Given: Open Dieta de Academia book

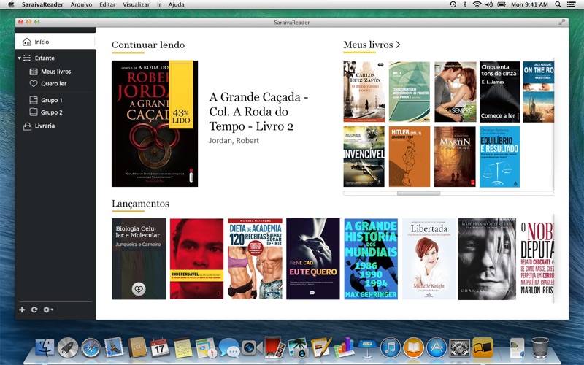Looking at the screenshot, I should pyautogui.click(x=255, y=258).
